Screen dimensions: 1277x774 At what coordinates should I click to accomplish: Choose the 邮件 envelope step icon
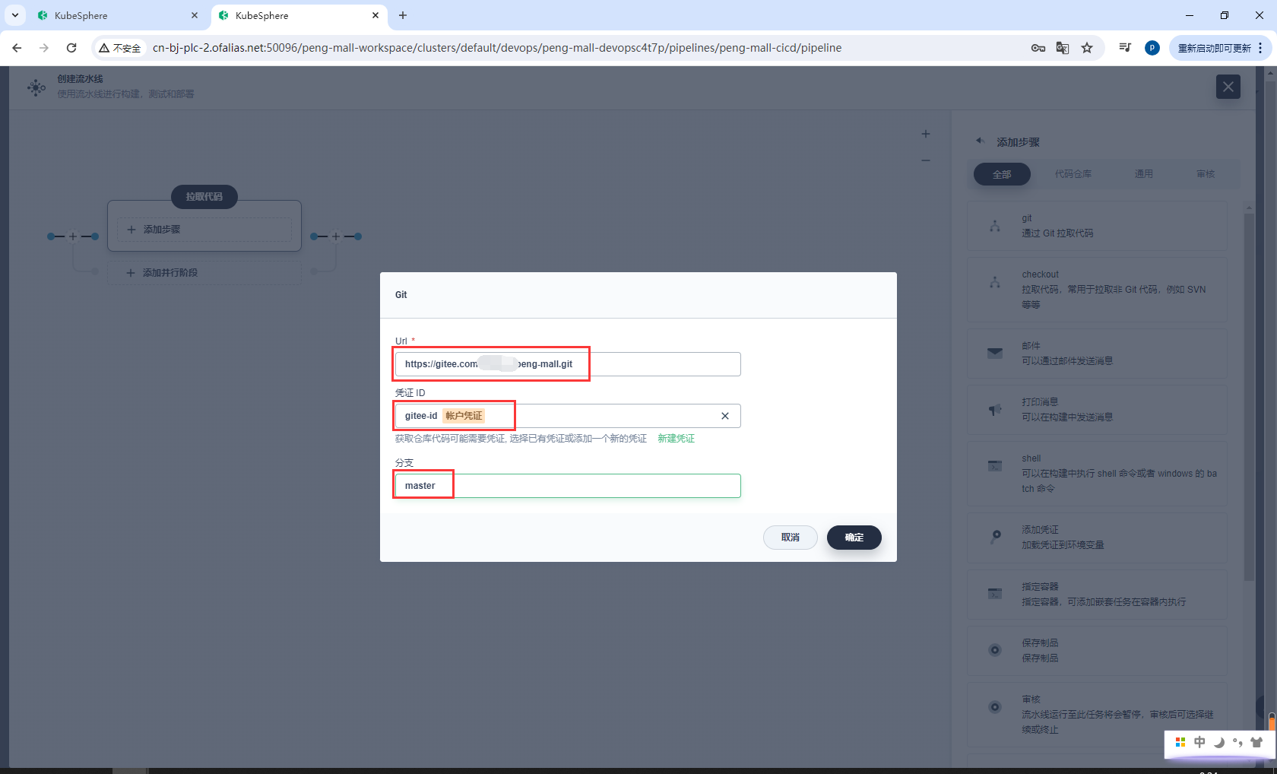(995, 353)
